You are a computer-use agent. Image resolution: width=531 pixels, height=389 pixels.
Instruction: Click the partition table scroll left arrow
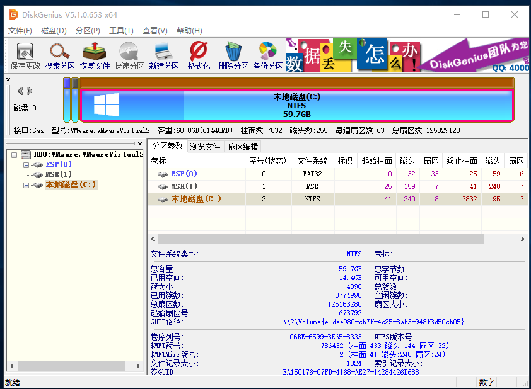click(x=153, y=239)
